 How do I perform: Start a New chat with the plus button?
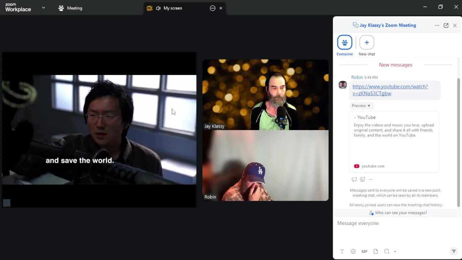coord(367,43)
